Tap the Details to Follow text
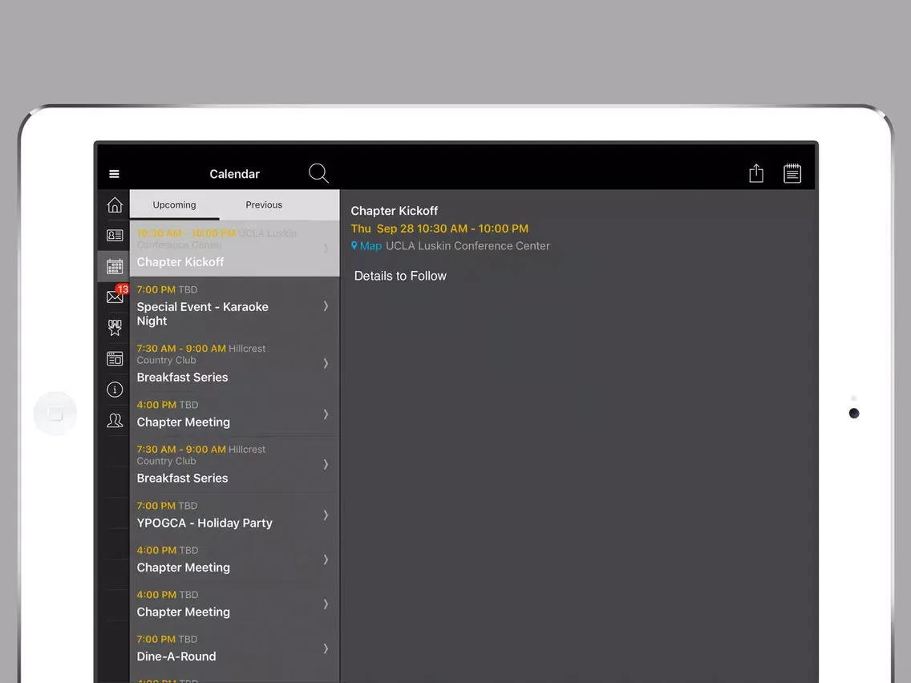The width and height of the screenshot is (911, 683). click(x=400, y=276)
